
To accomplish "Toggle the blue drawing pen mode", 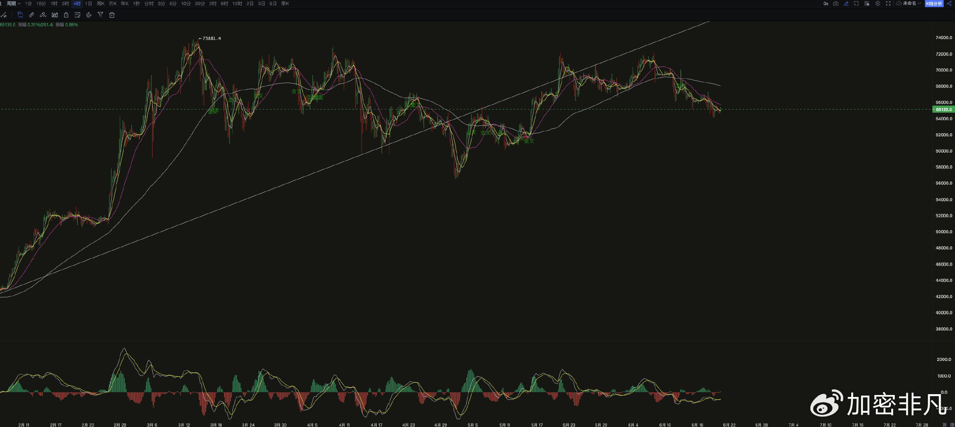I will tap(846, 4).
